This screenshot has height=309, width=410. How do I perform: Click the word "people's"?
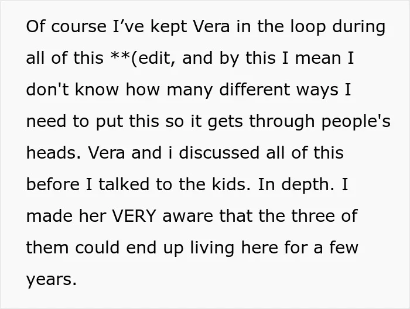click(x=356, y=122)
